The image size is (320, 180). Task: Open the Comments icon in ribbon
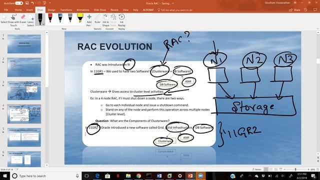[x=315, y=10]
